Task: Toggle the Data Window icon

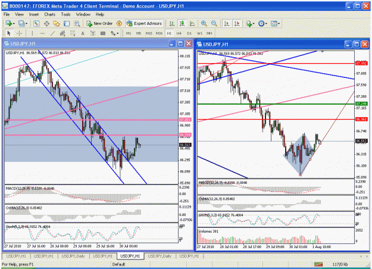Action: click(x=46, y=23)
